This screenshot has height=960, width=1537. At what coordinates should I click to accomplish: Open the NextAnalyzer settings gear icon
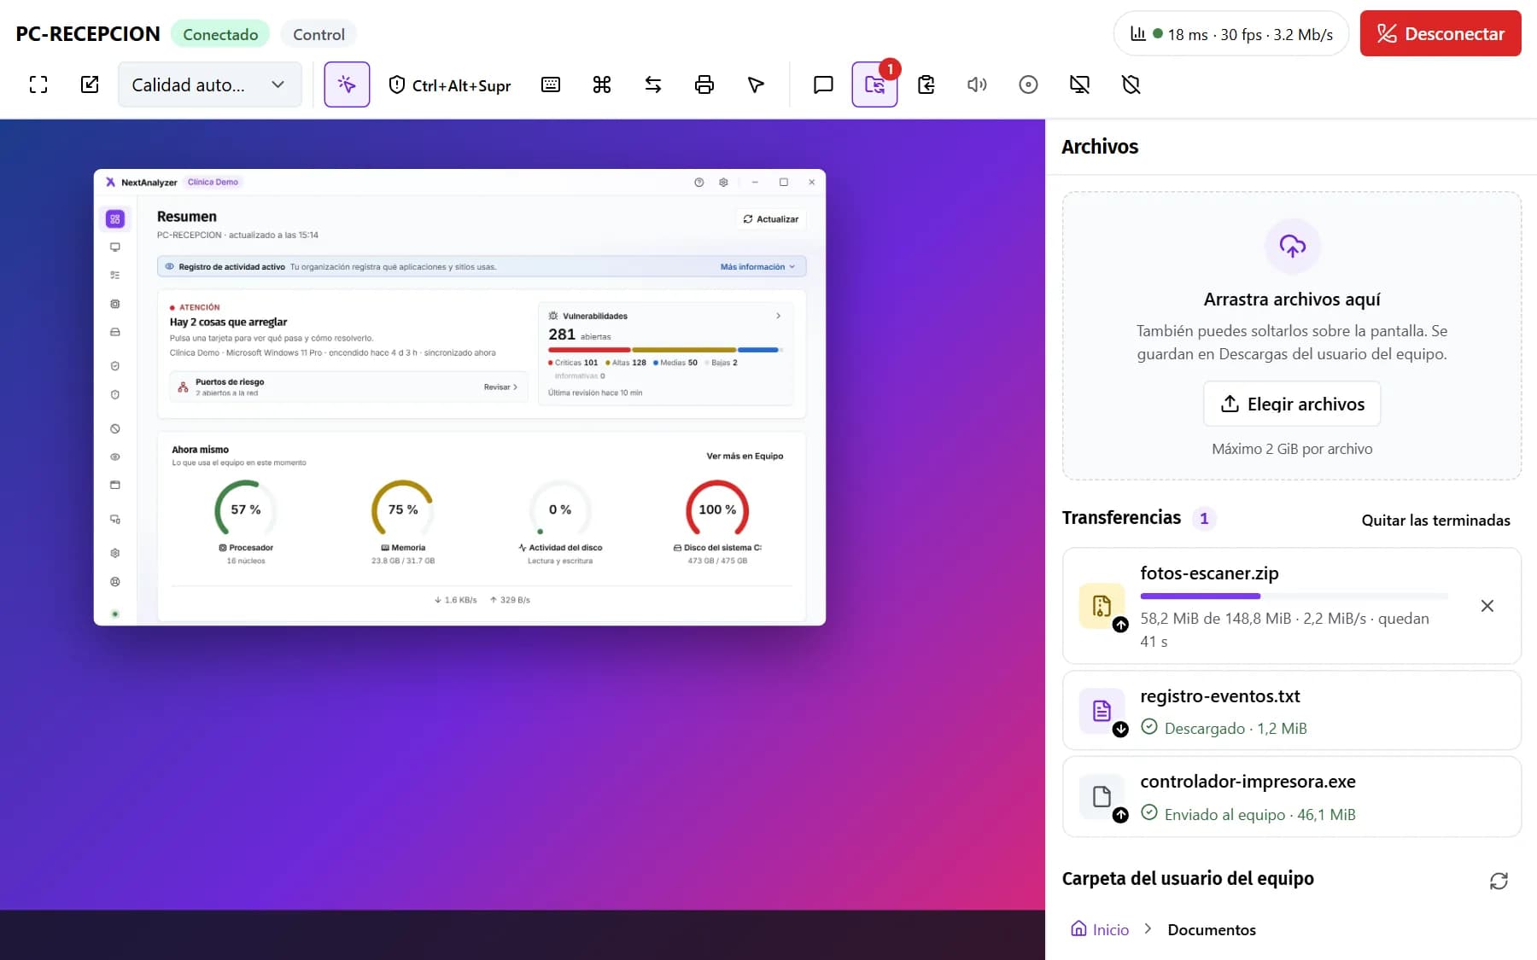[x=723, y=182]
